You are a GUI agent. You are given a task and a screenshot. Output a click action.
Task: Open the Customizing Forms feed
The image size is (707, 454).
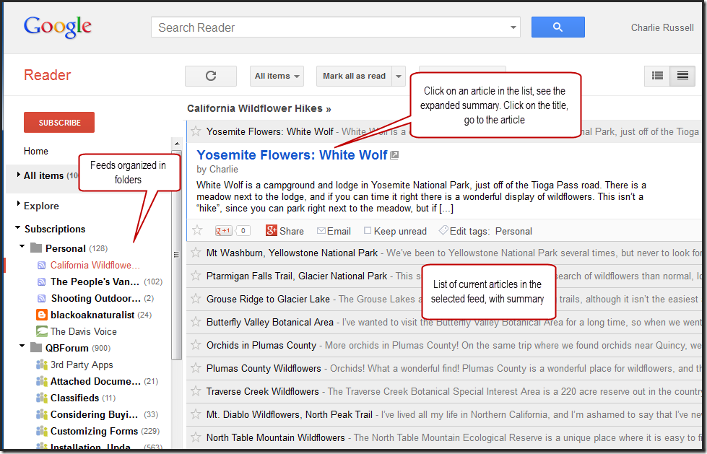(x=94, y=431)
